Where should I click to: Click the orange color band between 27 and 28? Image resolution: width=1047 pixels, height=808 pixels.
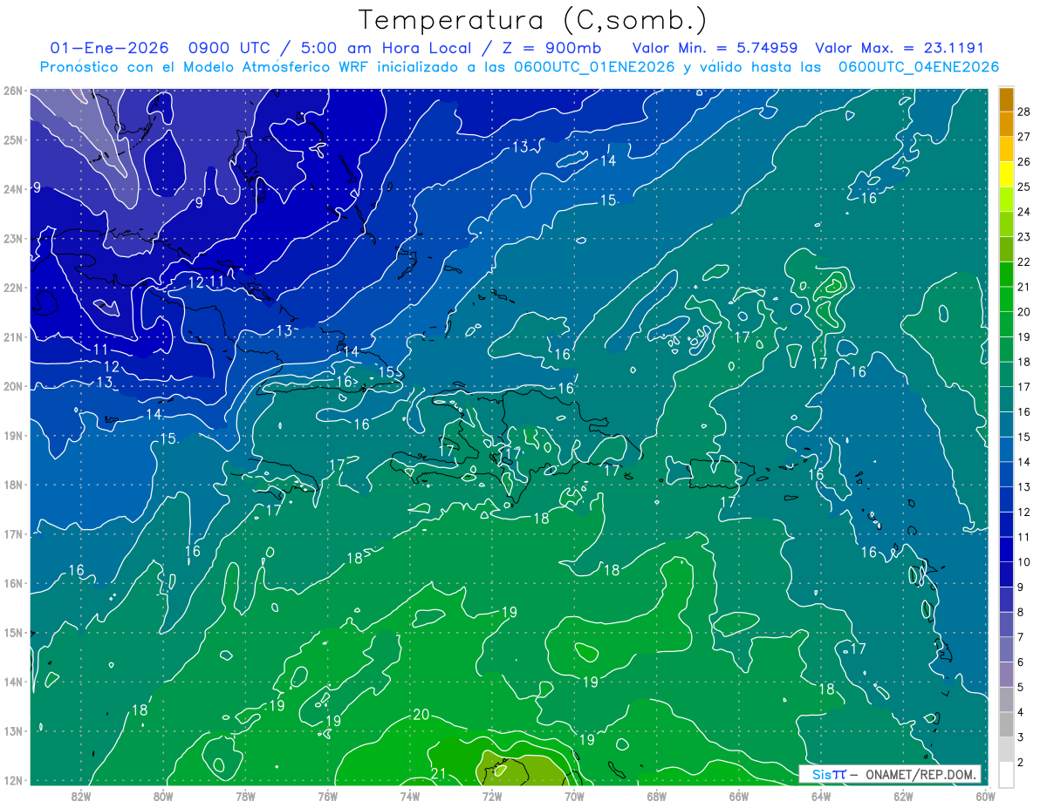tap(1006, 125)
